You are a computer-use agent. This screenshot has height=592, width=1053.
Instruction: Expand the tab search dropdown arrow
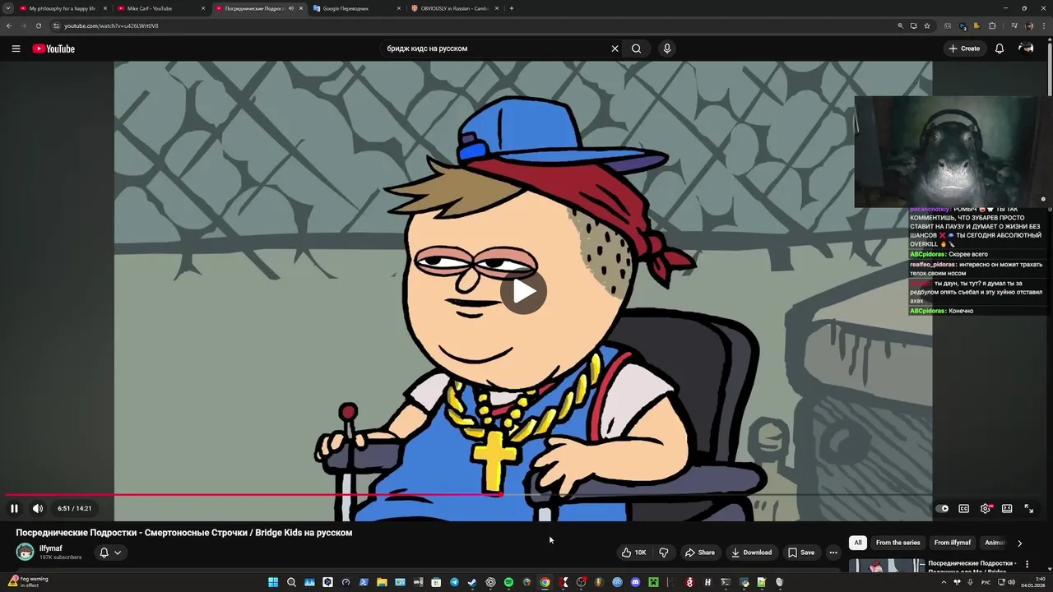tap(7, 8)
